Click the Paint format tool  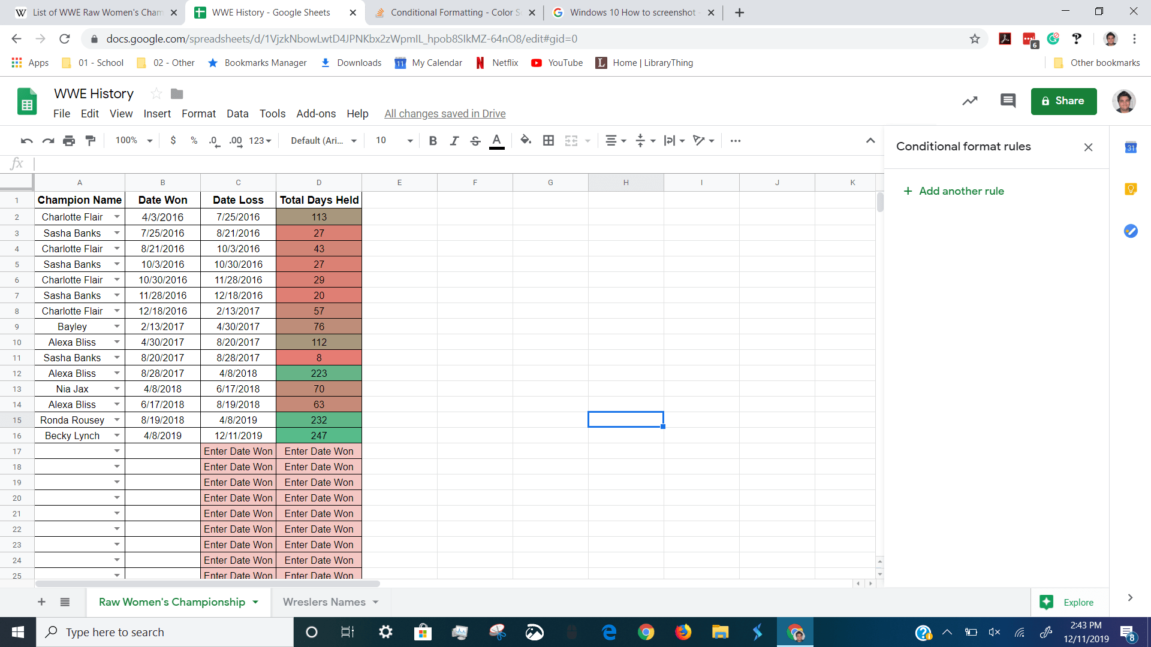coord(90,140)
